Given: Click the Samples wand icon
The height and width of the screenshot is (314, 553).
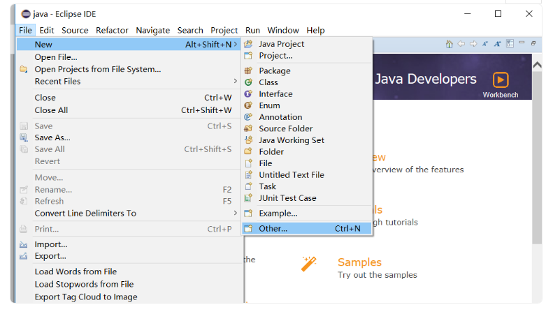Looking at the screenshot, I should tap(309, 263).
